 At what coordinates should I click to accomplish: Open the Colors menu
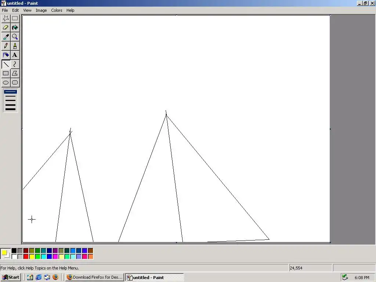pos(57,10)
